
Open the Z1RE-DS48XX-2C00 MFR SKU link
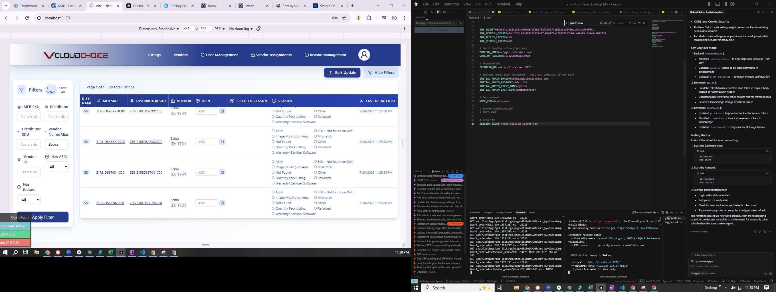click(111, 142)
